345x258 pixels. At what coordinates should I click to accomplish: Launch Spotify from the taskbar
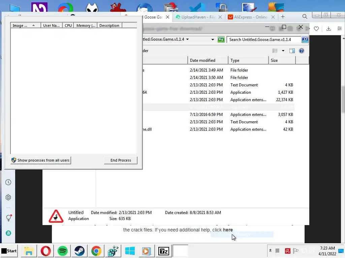tap(63, 251)
